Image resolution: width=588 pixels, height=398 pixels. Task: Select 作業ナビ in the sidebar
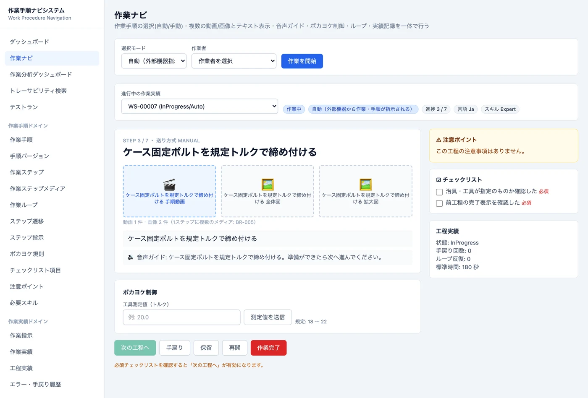pyautogui.click(x=52, y=58)
